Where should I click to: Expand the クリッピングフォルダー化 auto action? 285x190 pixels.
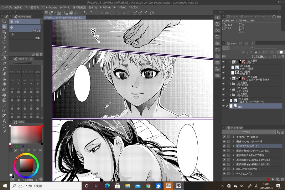click(233, 146)
